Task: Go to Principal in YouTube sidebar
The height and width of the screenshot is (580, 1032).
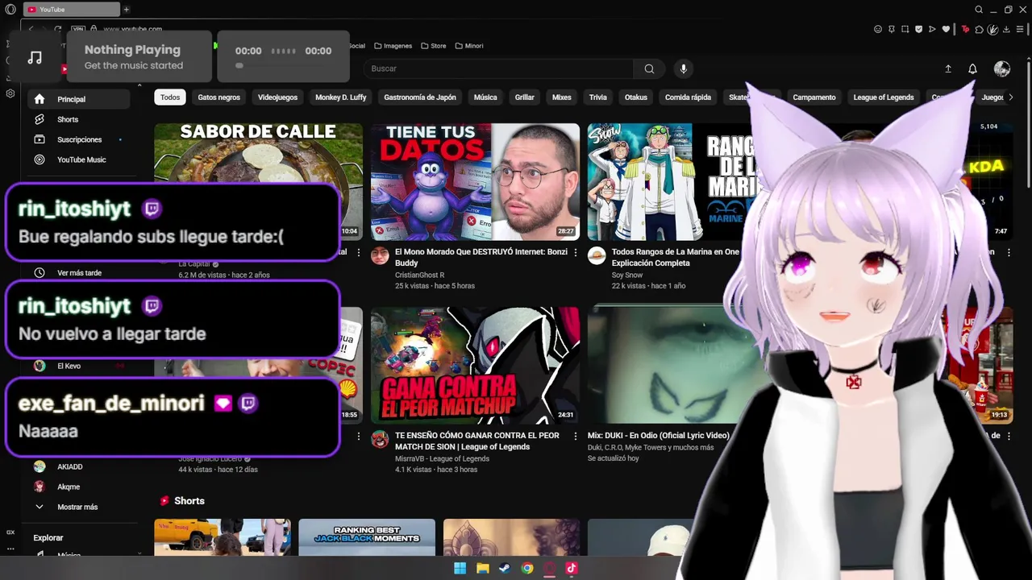Action: point(79,99)
